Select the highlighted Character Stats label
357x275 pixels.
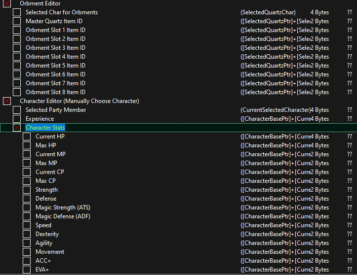pyautogui.click(x=45, y=128)
